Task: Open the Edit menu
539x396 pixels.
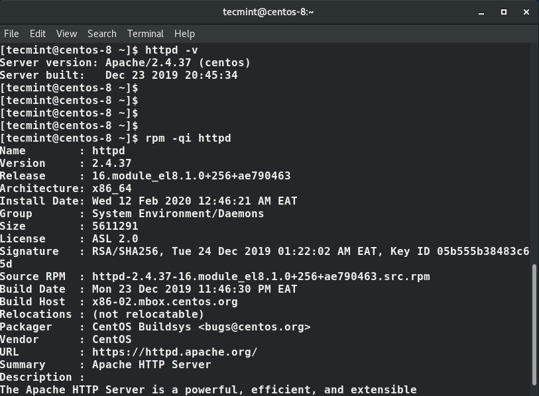Action: point(38,34)
